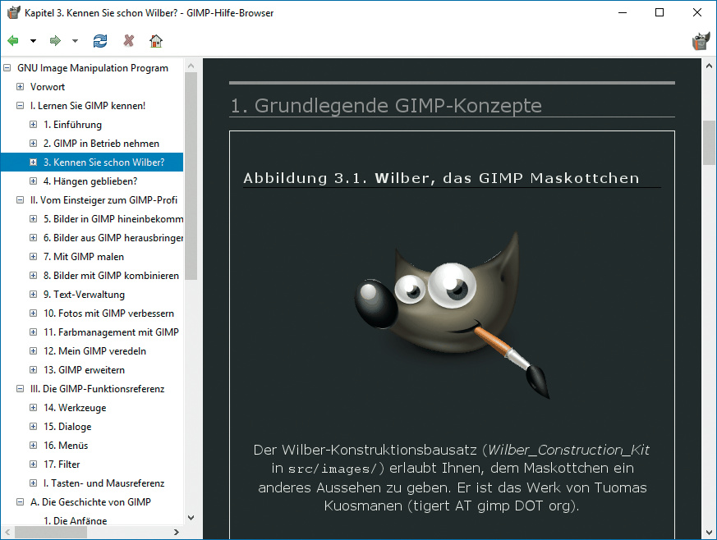
Task: Click the content pane scroll-up arrow
Action: (709, 66)
